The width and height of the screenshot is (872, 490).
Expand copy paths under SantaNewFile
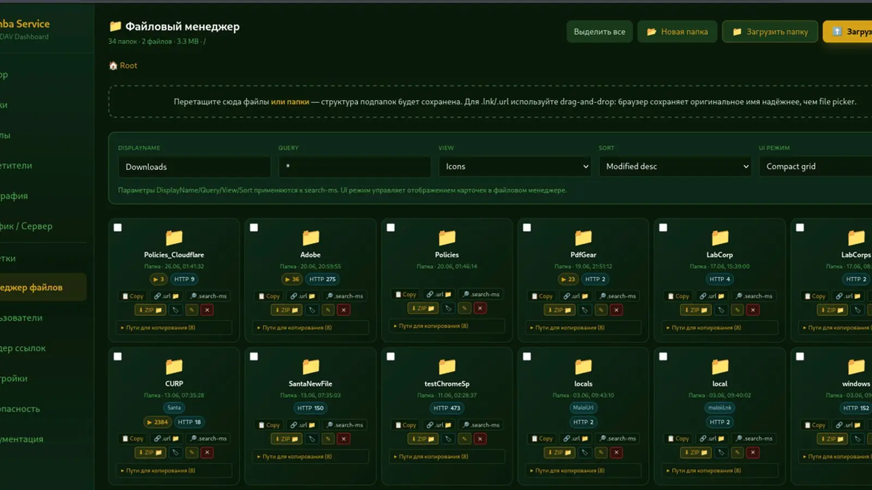click(x=312, y=457)
